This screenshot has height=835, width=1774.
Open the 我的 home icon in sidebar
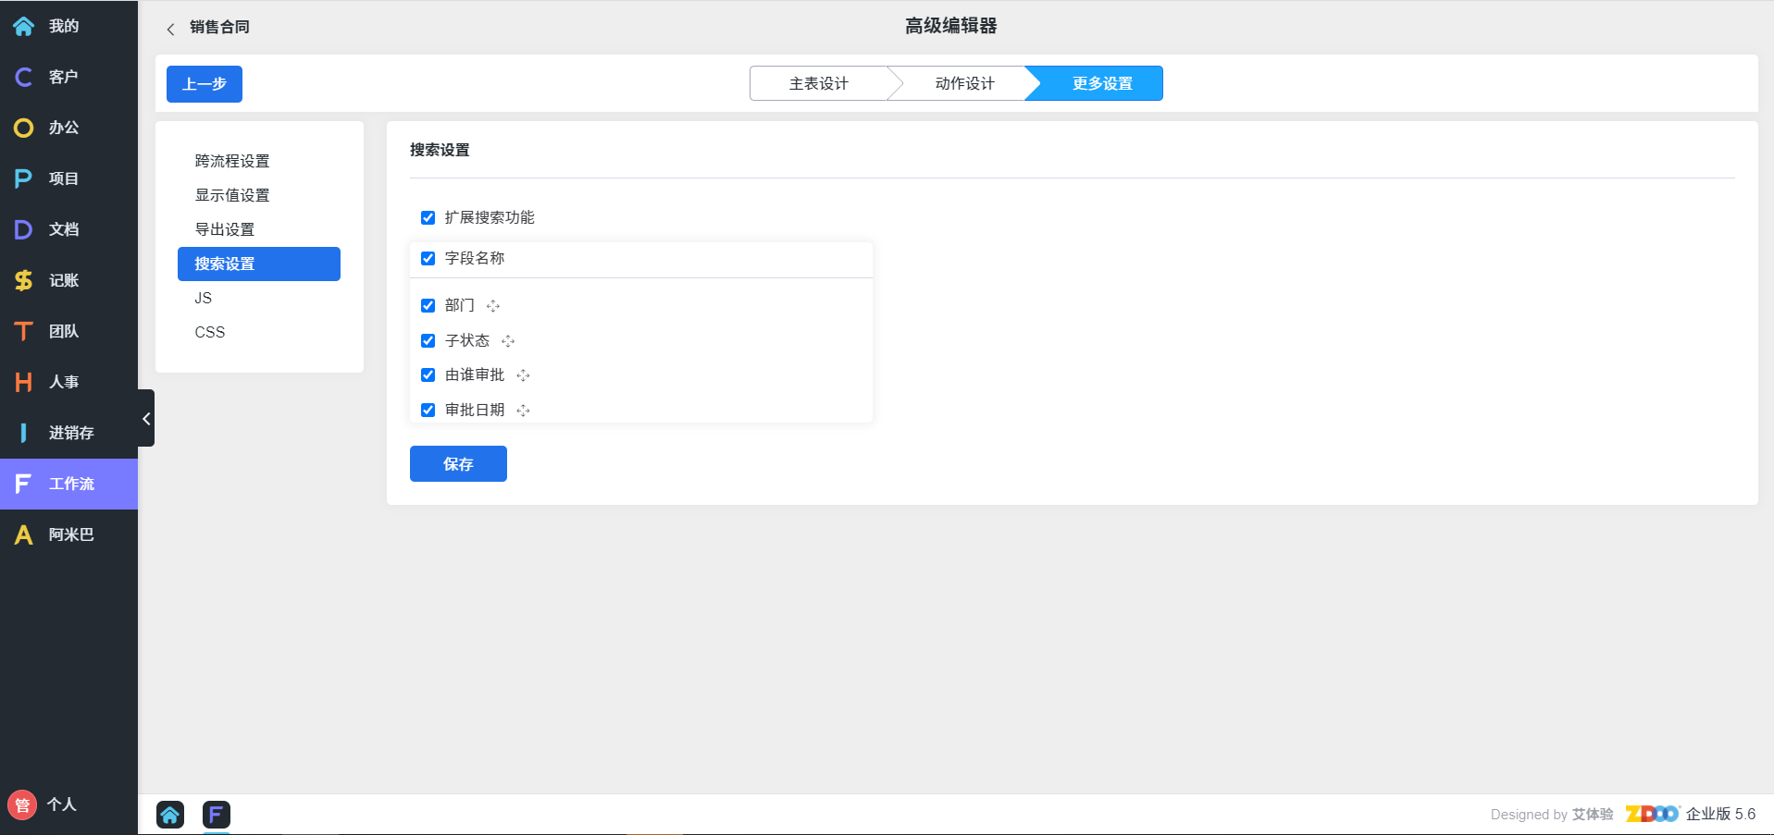click(x=23, y=26)
